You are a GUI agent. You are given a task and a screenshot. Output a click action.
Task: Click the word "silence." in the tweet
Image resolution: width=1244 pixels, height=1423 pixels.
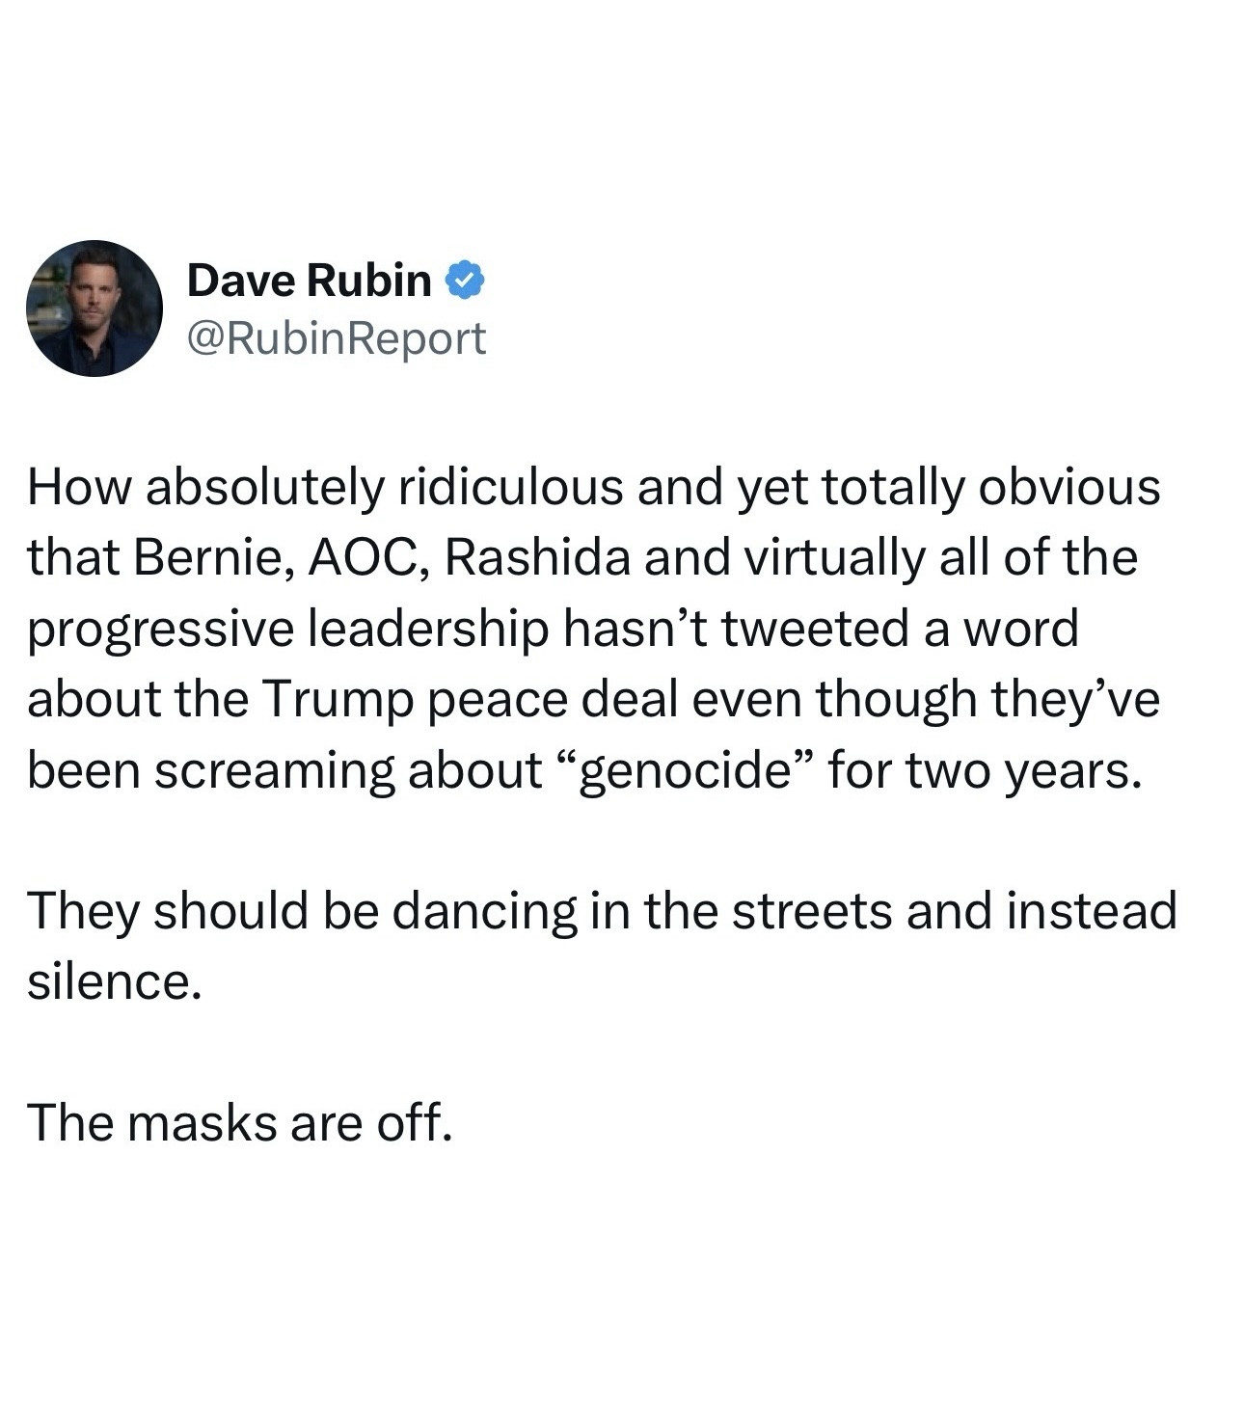(x=115, y=982)
